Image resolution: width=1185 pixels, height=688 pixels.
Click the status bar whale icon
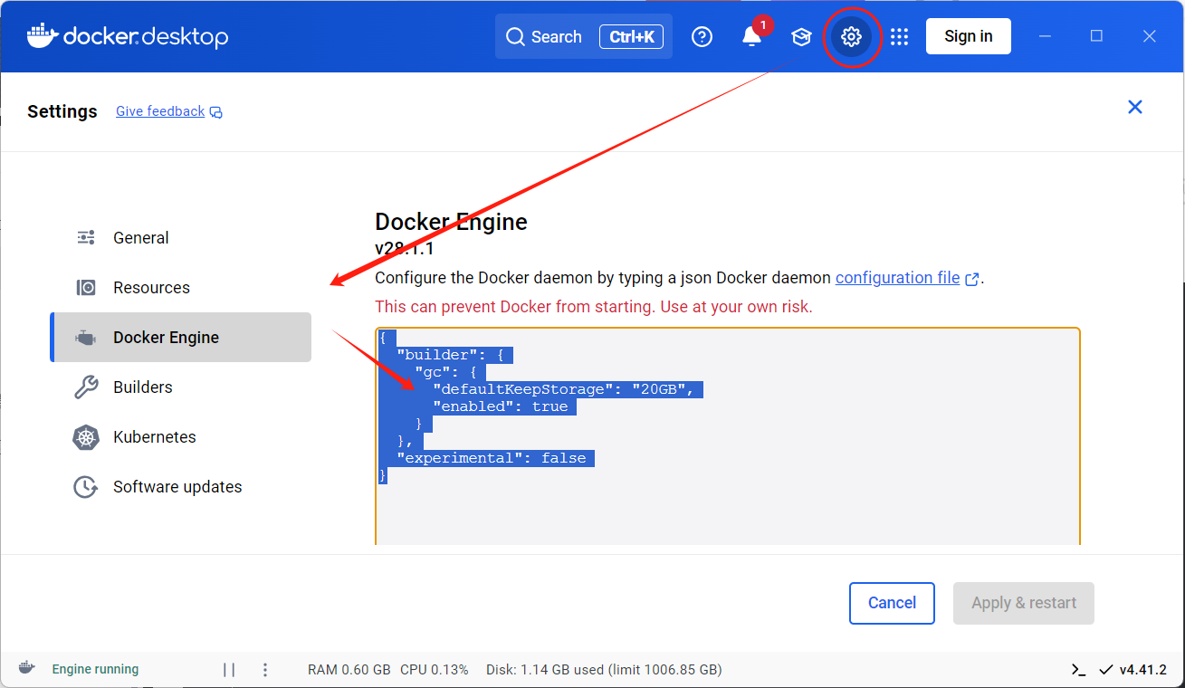(x=27, y=668)
